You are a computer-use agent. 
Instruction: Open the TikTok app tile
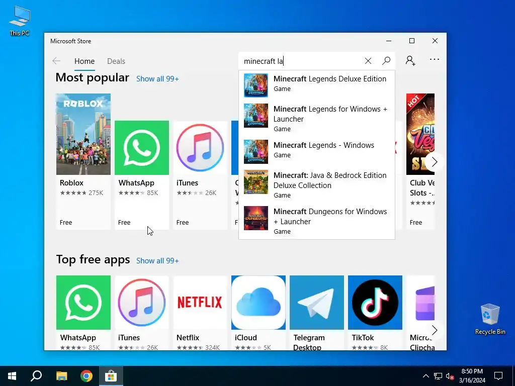point(375,312)
